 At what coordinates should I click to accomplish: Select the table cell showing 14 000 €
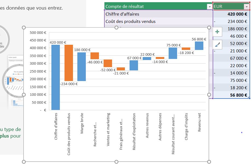[x=232, y=73]
